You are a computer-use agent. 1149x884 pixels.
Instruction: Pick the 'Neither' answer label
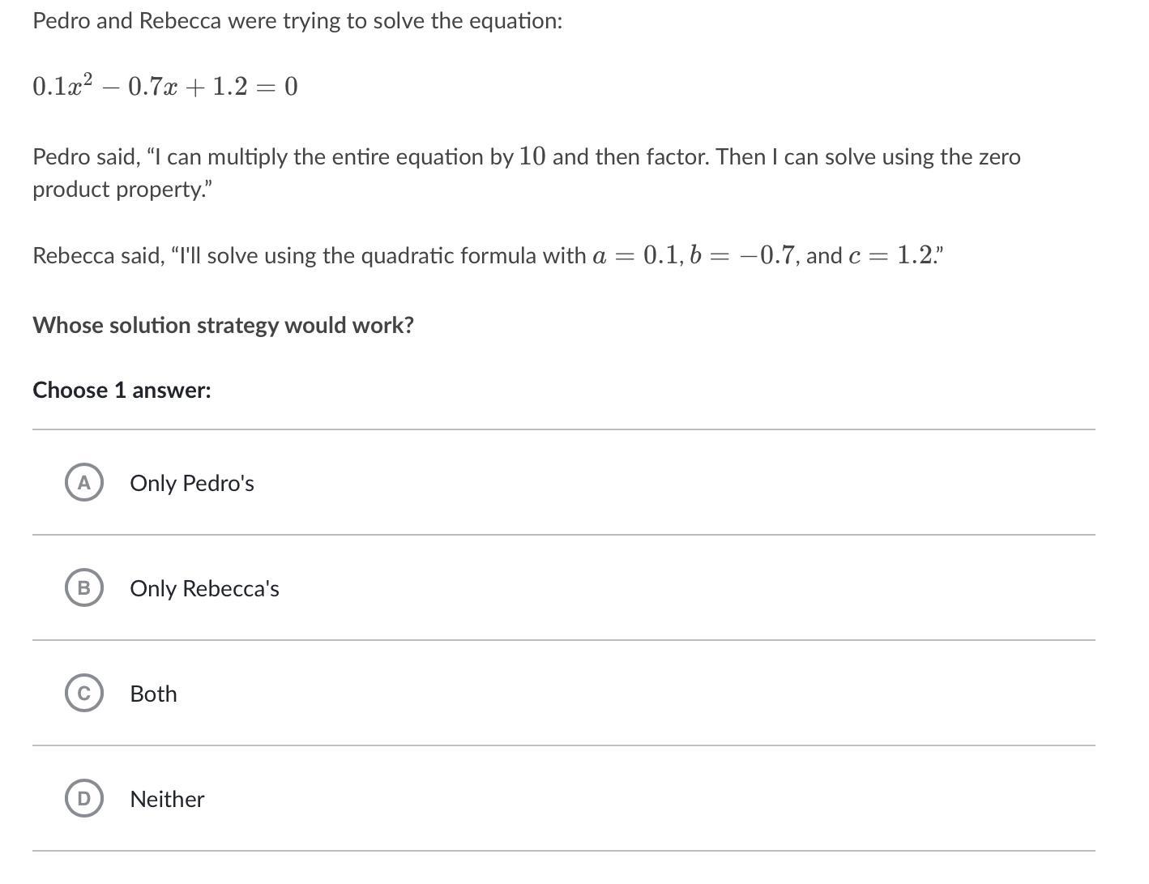click(x=167, y=799)
